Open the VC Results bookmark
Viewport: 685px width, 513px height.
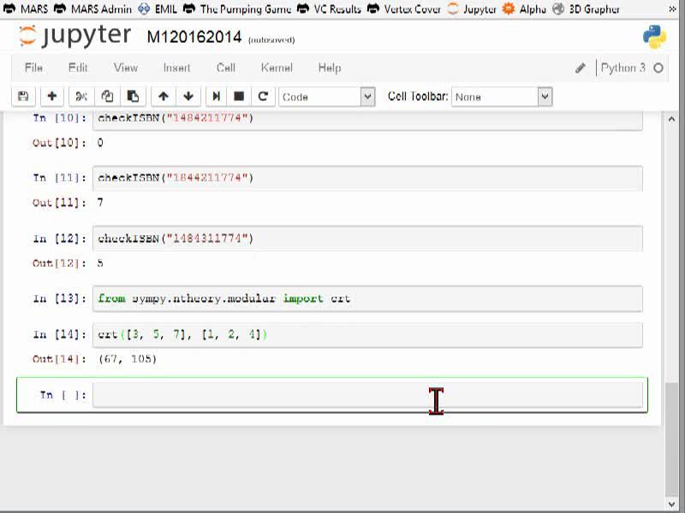point(329,9)
